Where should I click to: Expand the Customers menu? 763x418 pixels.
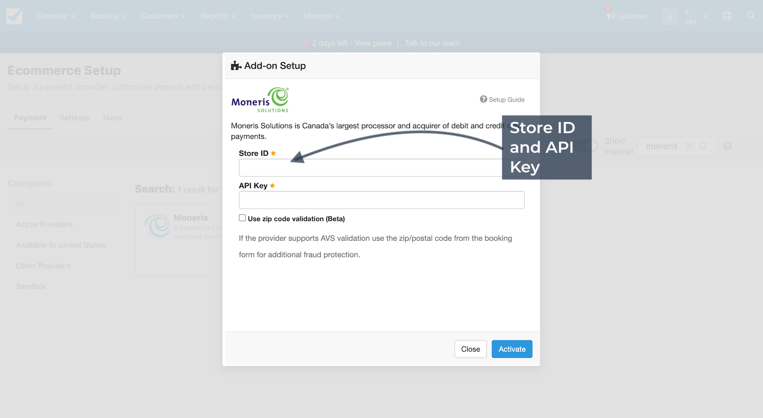[x=163, y=16]
